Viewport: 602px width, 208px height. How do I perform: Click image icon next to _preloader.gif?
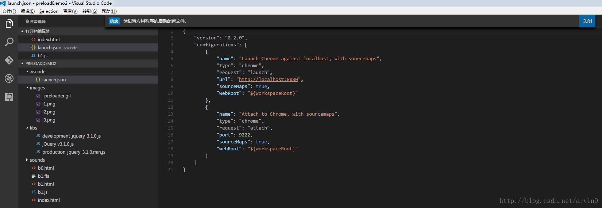38,96
